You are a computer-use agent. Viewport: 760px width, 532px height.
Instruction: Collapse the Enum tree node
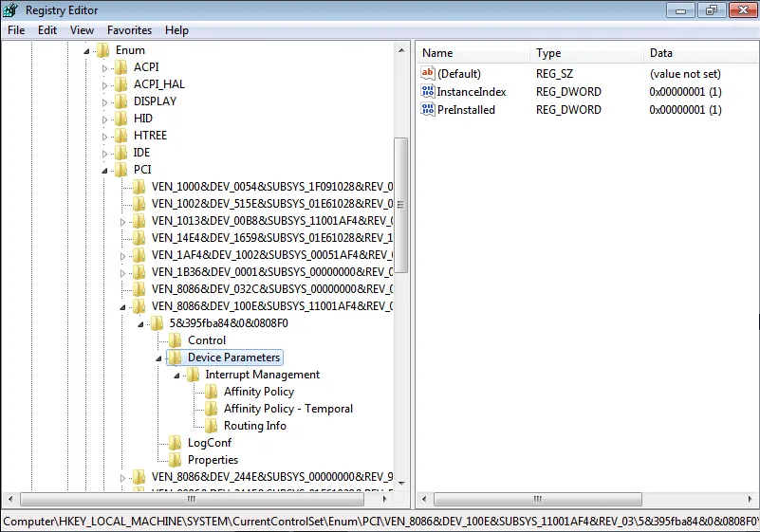86,51
